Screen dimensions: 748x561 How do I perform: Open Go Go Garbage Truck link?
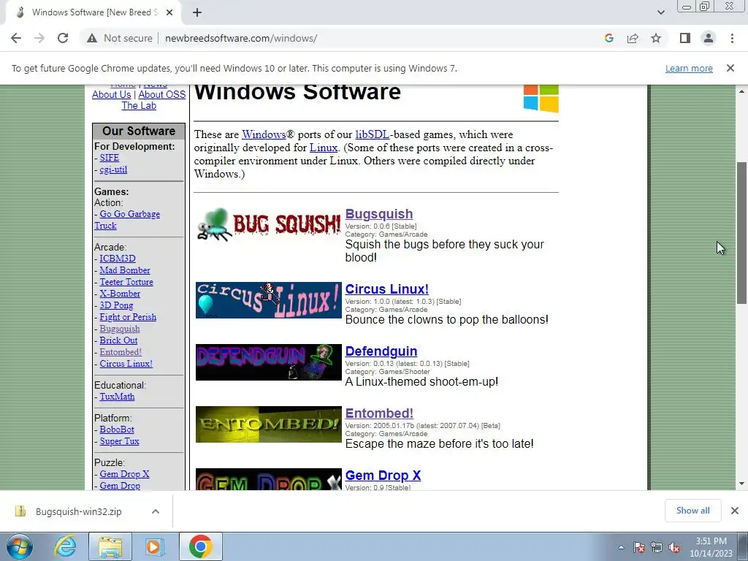click(130, 214)
